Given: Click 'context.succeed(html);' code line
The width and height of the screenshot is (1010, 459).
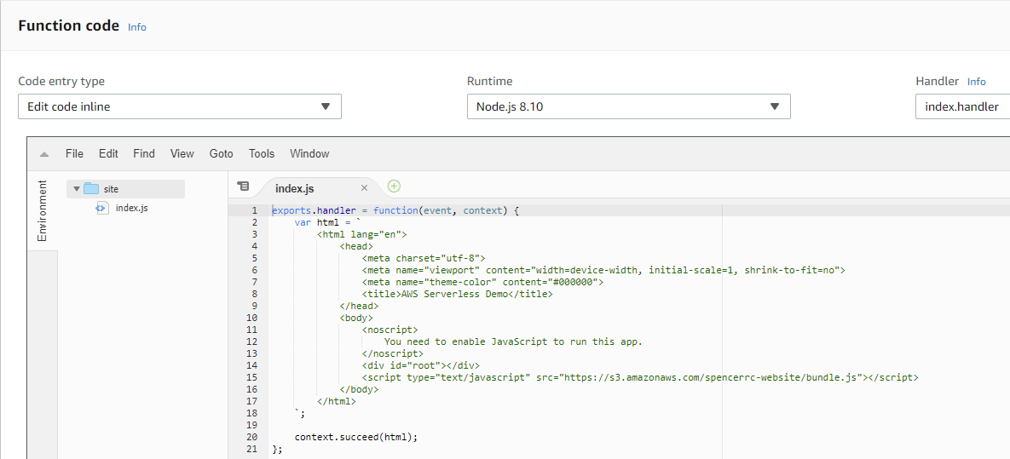Looking at the screenshot, I should point(356,437).
